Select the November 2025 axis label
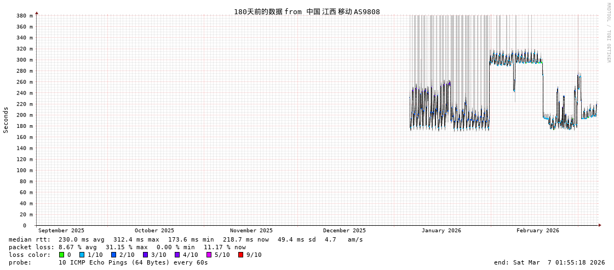The width and height of the screenshot is (614, 270). pyautogui.click(x=251, y=231)
